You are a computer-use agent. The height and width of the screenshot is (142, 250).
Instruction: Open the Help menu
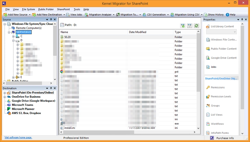tap(86, 9)
